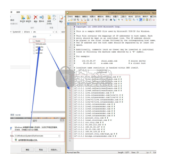Select the hosts file in Explorer
This screenshot has height=154, width=169.
[x=38, y=41]
